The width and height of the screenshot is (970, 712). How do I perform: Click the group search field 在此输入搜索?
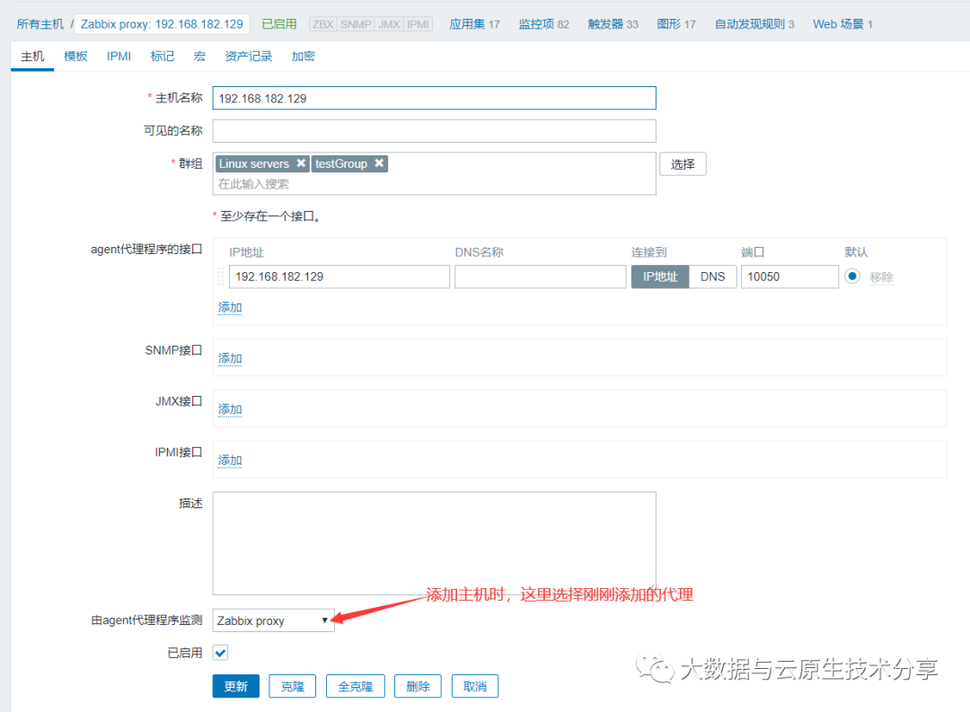click(x=435, y=184)
